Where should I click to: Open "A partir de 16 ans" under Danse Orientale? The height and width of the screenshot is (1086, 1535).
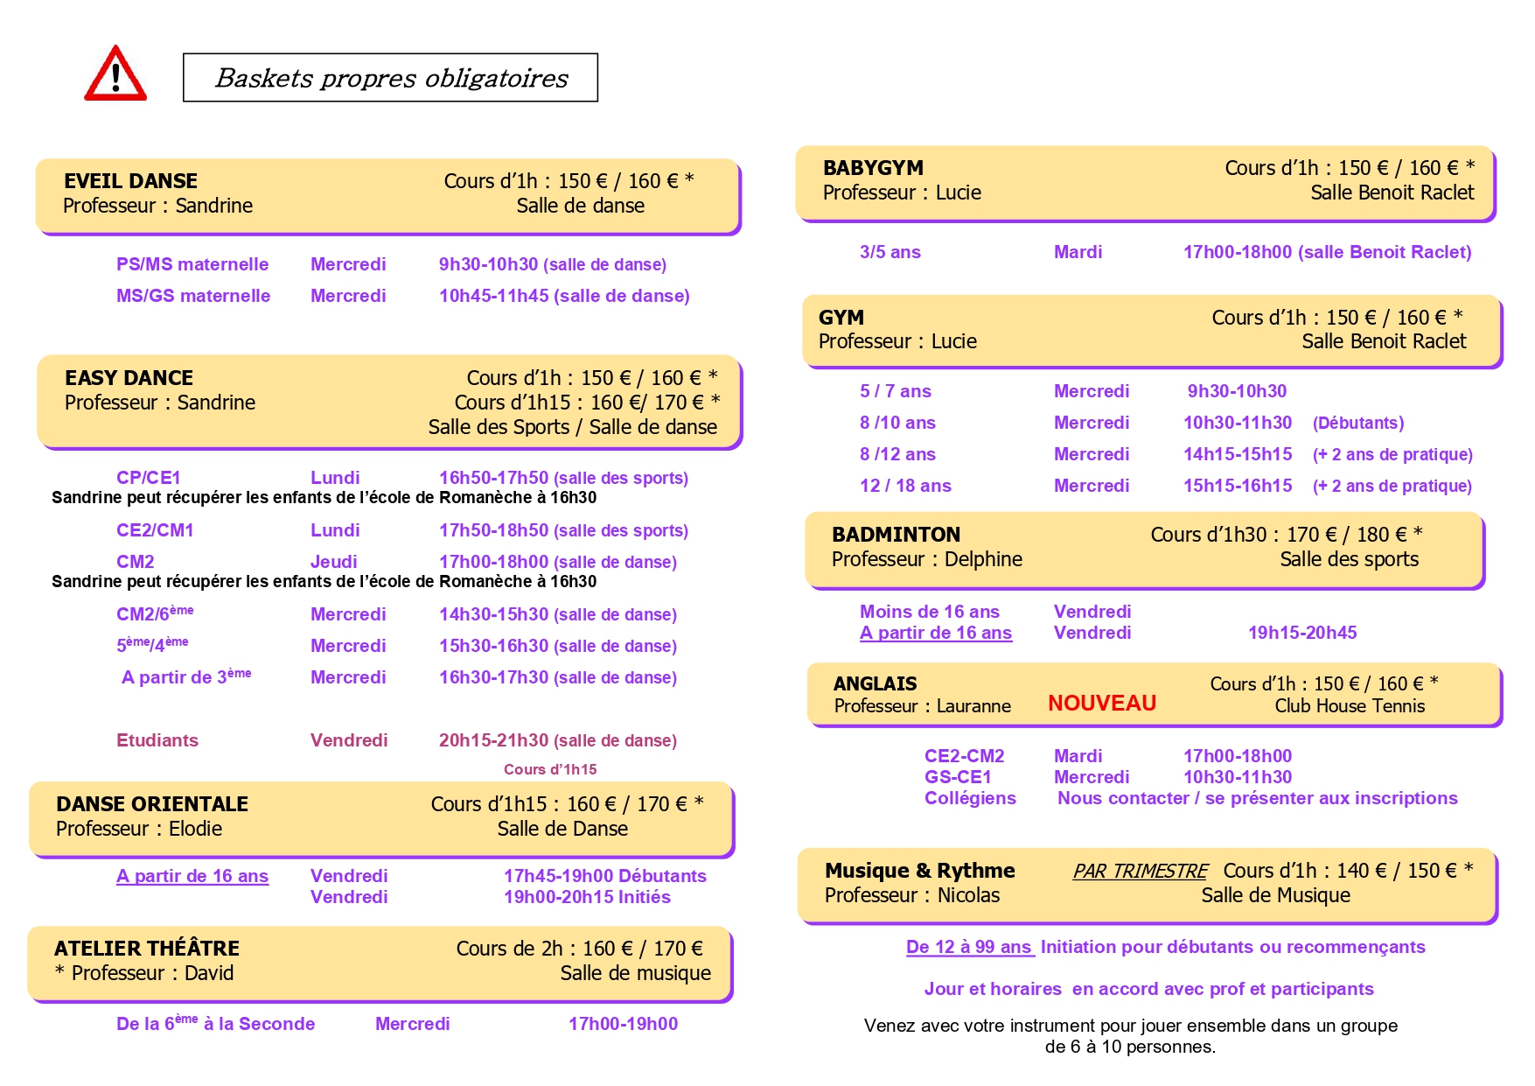[192, 876]
